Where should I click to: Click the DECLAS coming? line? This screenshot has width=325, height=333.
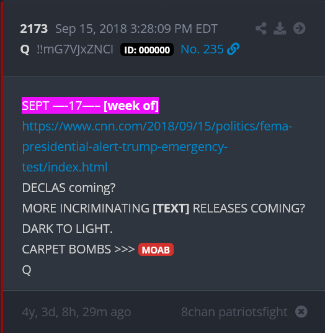[69, 188]
